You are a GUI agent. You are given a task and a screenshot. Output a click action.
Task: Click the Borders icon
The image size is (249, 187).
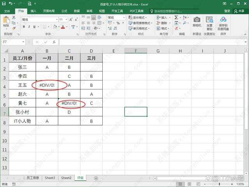point(45,27)
